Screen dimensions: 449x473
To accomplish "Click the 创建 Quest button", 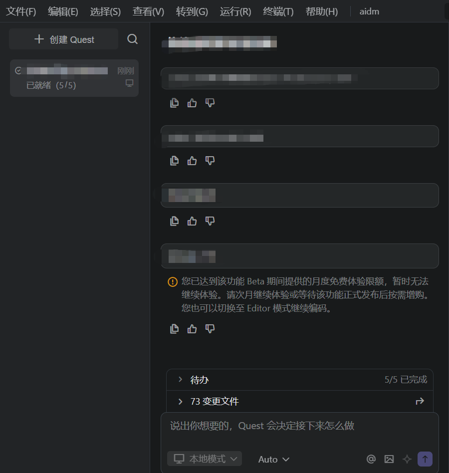I will click(63, 39).
